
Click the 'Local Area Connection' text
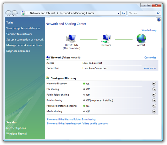(95, 68)
